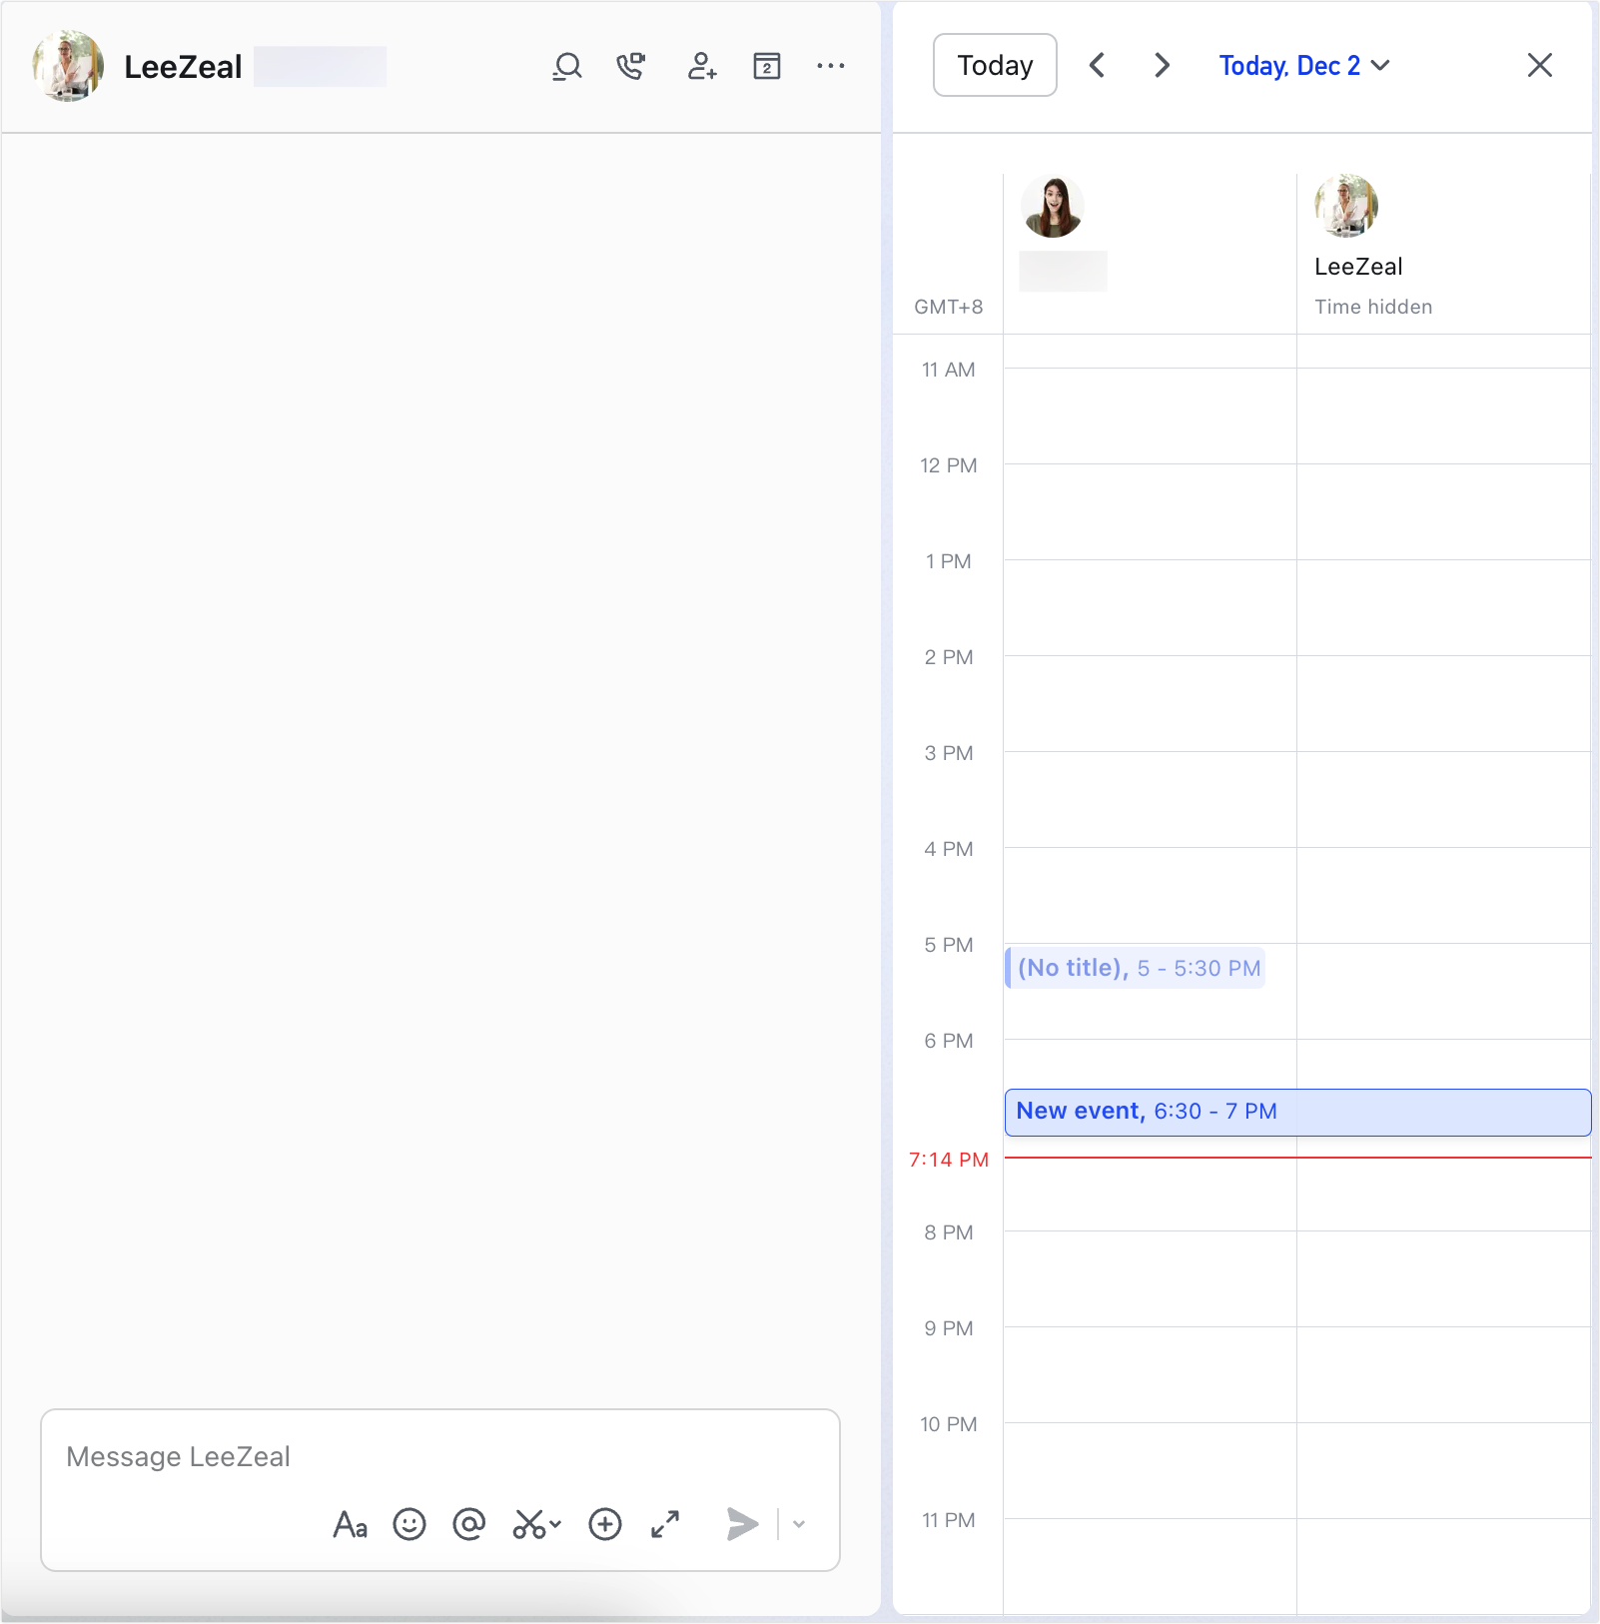The height and width of the screenshot is (1624, 1600).
Task: Start a video call with LeeZeal
Action: click(631, 66)
